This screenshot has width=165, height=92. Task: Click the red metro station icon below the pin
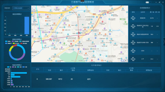click(x=79, y=37)
